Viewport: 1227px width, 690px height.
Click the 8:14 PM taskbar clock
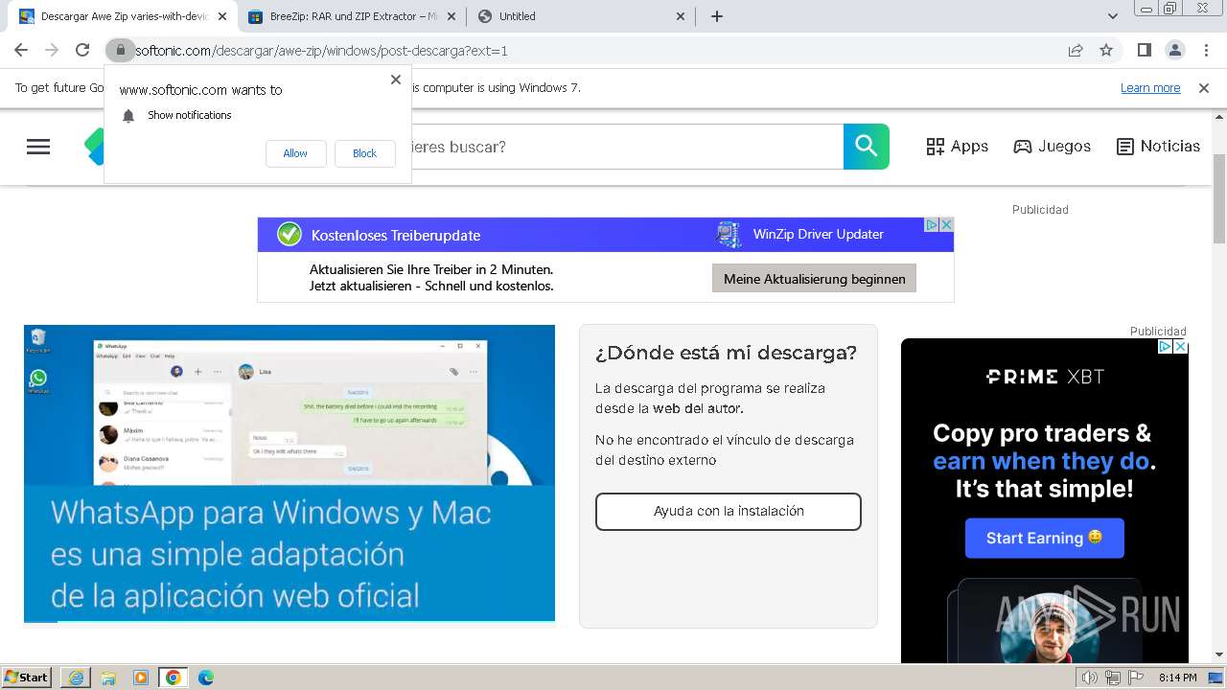(1177, 678)
